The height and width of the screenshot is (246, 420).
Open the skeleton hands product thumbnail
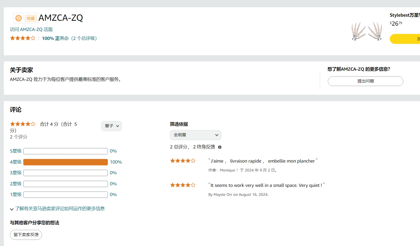click(367, 31)
